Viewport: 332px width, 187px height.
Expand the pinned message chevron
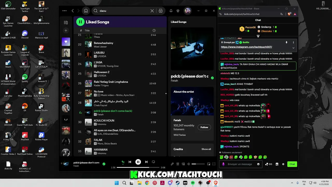coord(293,48)
